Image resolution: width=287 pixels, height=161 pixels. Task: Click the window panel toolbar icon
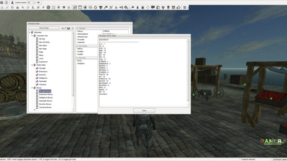80,7
